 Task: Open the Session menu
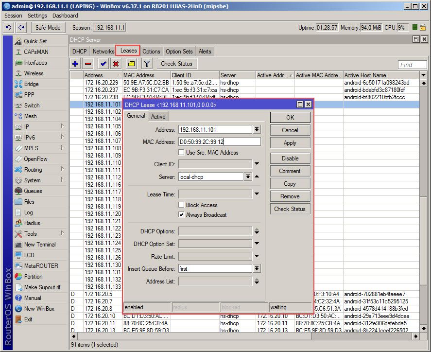point(13,16)
